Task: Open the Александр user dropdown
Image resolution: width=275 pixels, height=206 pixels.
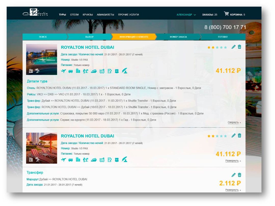Action: pos(186,15)
